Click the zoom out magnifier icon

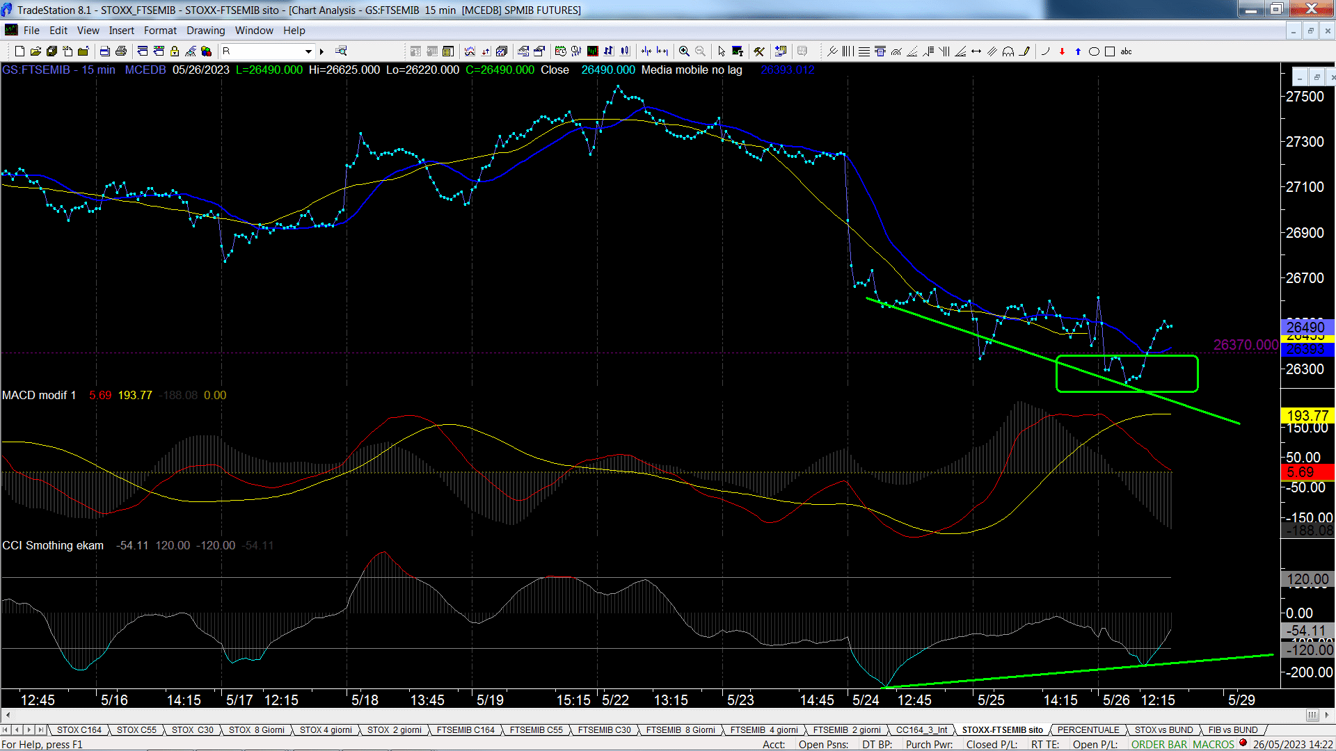click(x=700, y=51)
